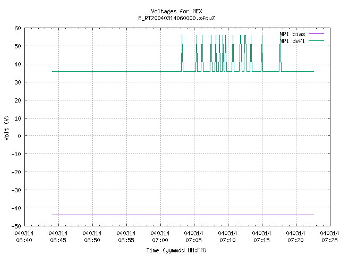The width and height of the screenshot is (340, 255).
Task: Click the y-axis tick label 60
Action: (18, 28)
